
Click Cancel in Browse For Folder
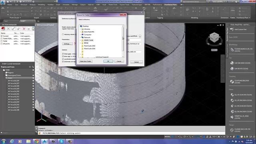(119, 61)
